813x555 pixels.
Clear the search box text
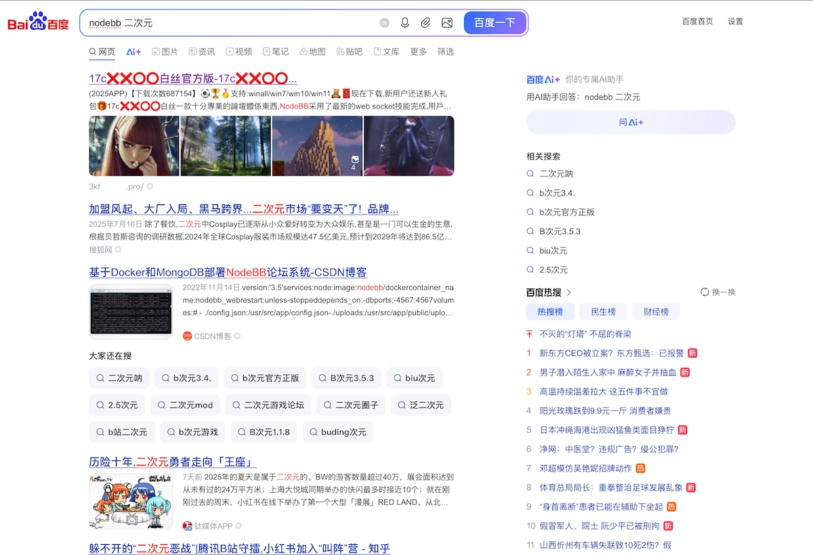click(385, 23)
